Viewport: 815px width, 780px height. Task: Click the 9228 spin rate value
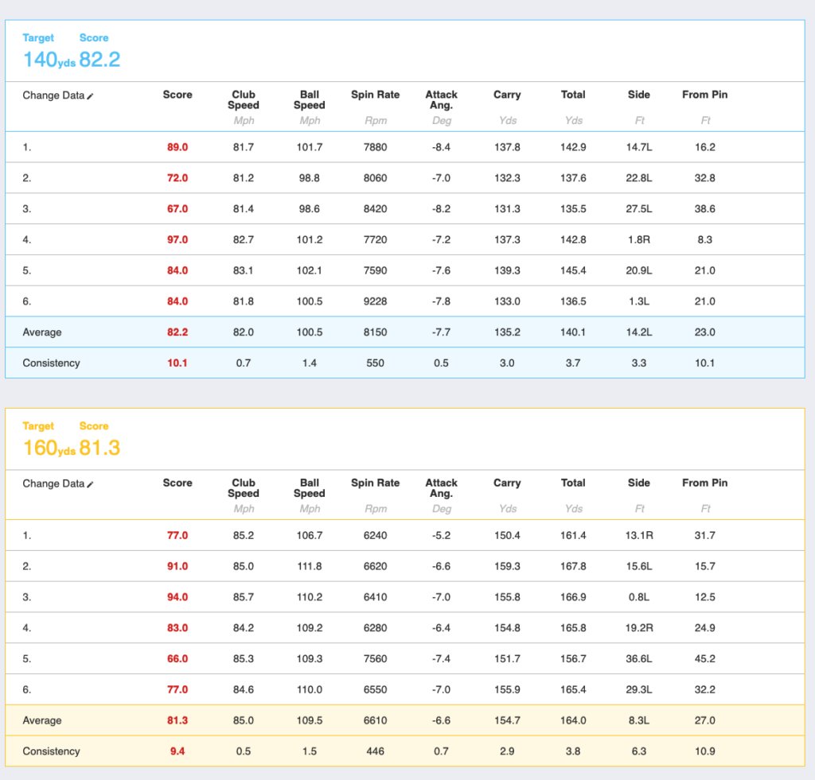(x=375, y=301)
